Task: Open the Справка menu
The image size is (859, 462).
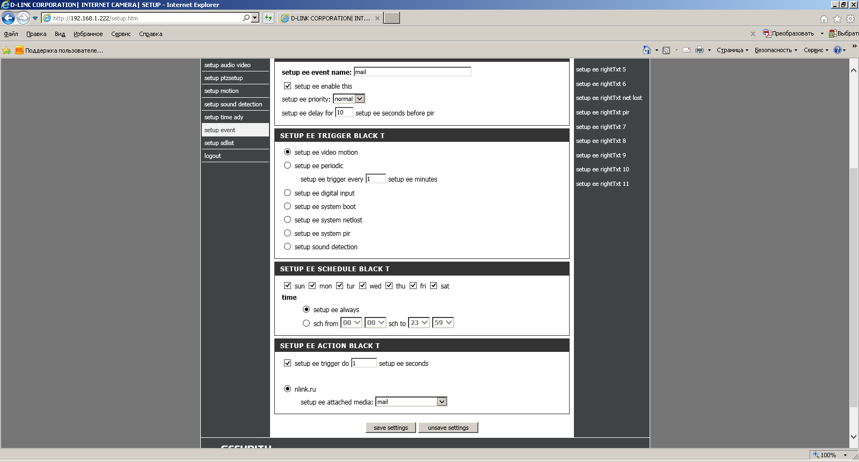Action: coord(151,34)
